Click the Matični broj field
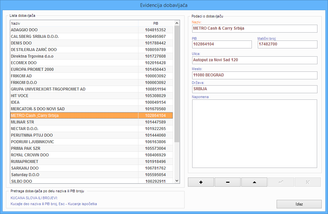 [x=287, y=44]
